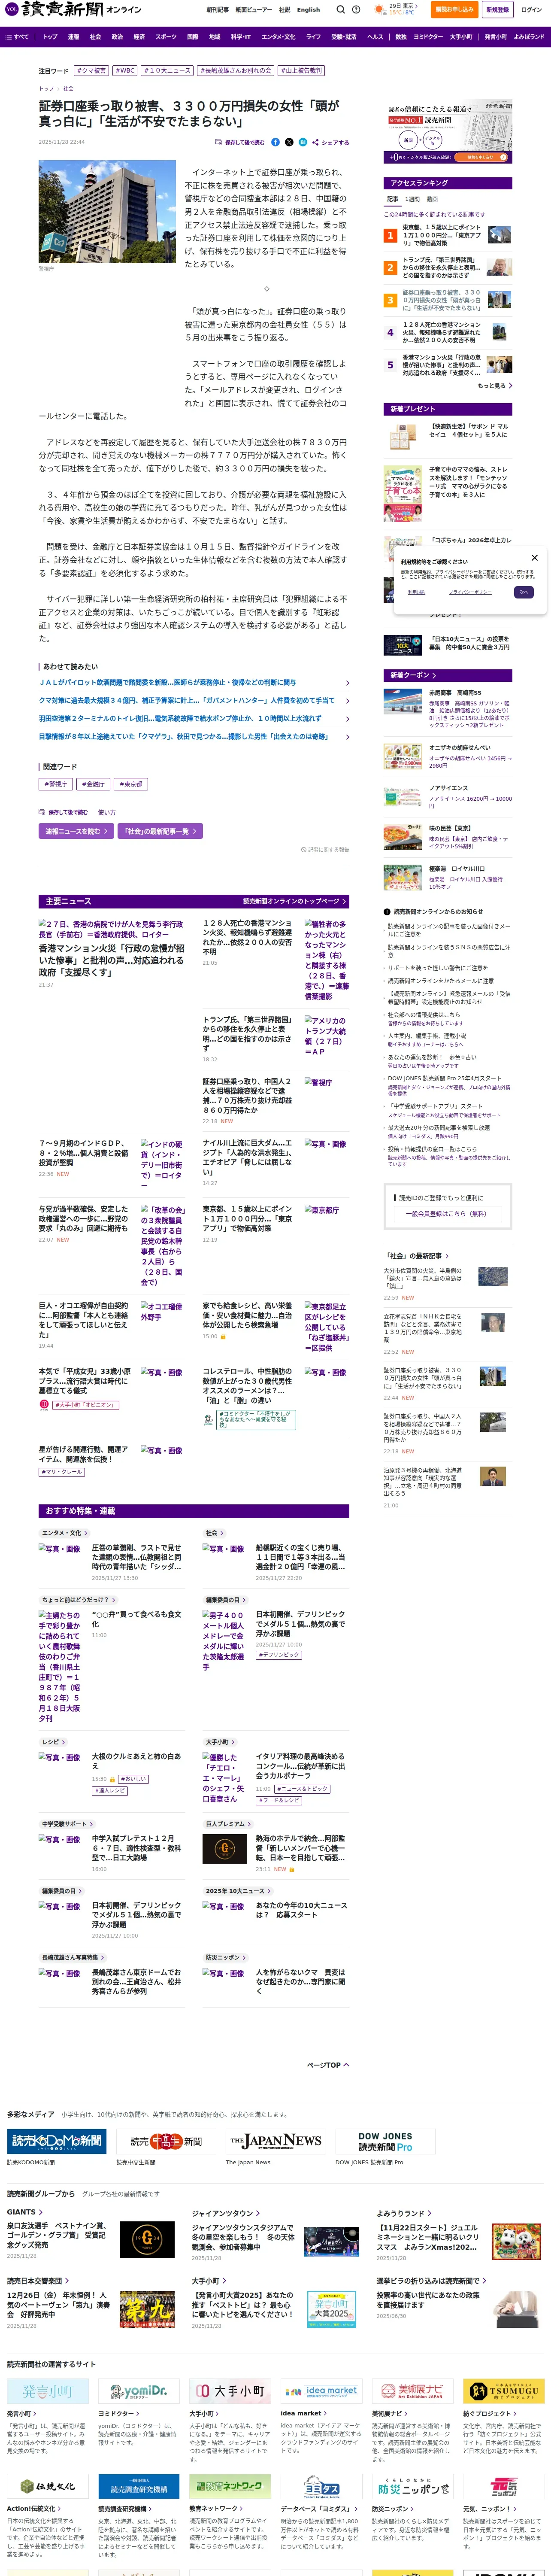Open the '読売中高生新聞' logo banner

click(x=166, y=2141)
